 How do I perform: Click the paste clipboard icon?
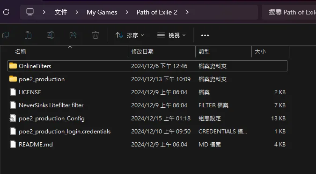pyautogui.click(x=28, y=35)
